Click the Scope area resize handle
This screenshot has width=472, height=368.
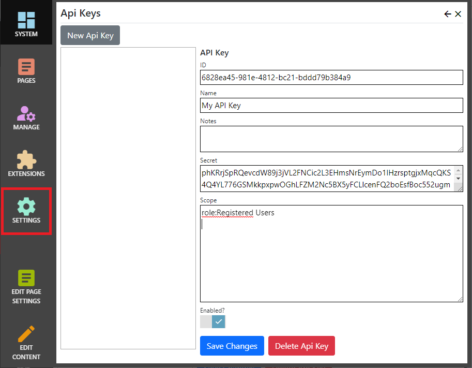(460, 299)
